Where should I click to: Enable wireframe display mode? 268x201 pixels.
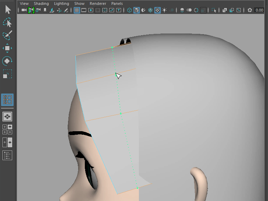point(129,10)
